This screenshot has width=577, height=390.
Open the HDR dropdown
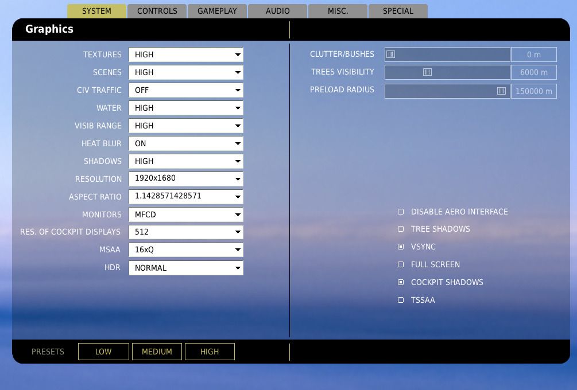[x=185, y=268]
